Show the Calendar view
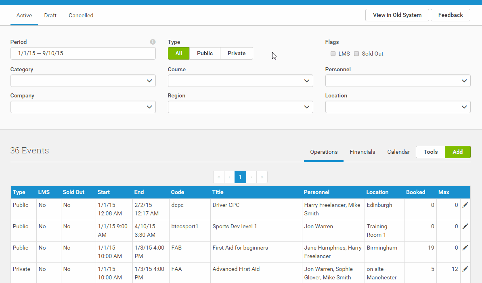 398,152
